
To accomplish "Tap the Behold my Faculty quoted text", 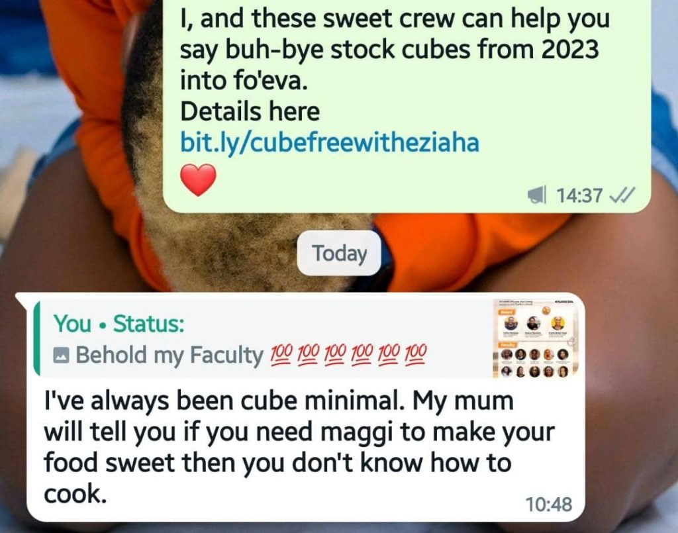I will click(x=169, y=356).
